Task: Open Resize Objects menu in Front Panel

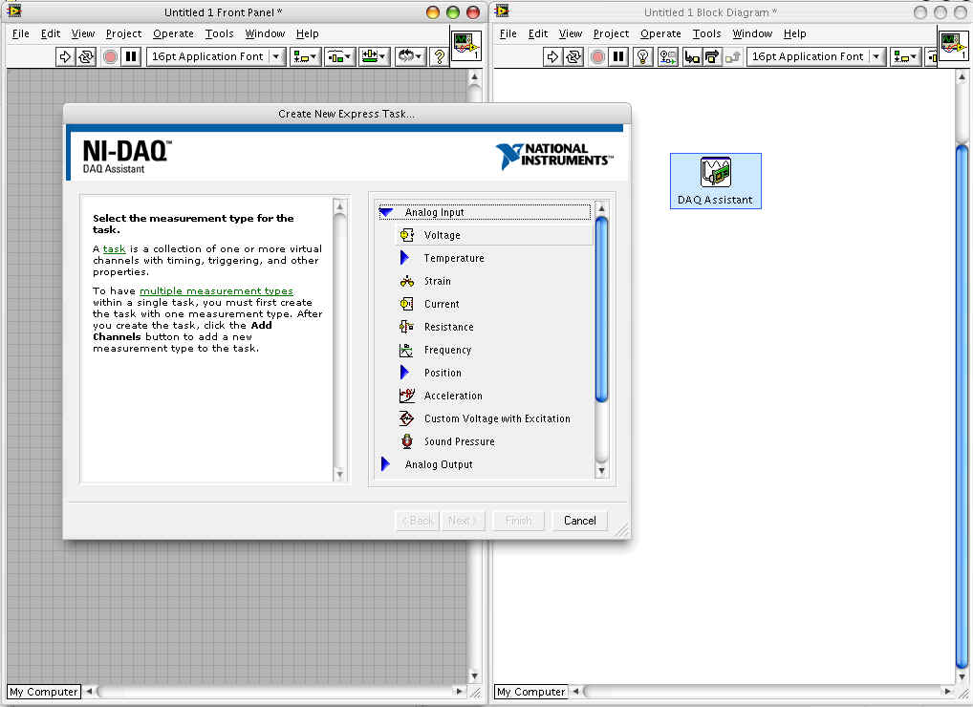Action: 374,56
